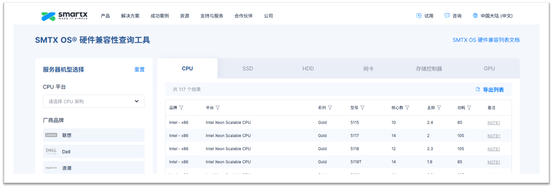The image size is (553, 188).
Task: Click 重置 to reset server selection
Action: (139, 70)
